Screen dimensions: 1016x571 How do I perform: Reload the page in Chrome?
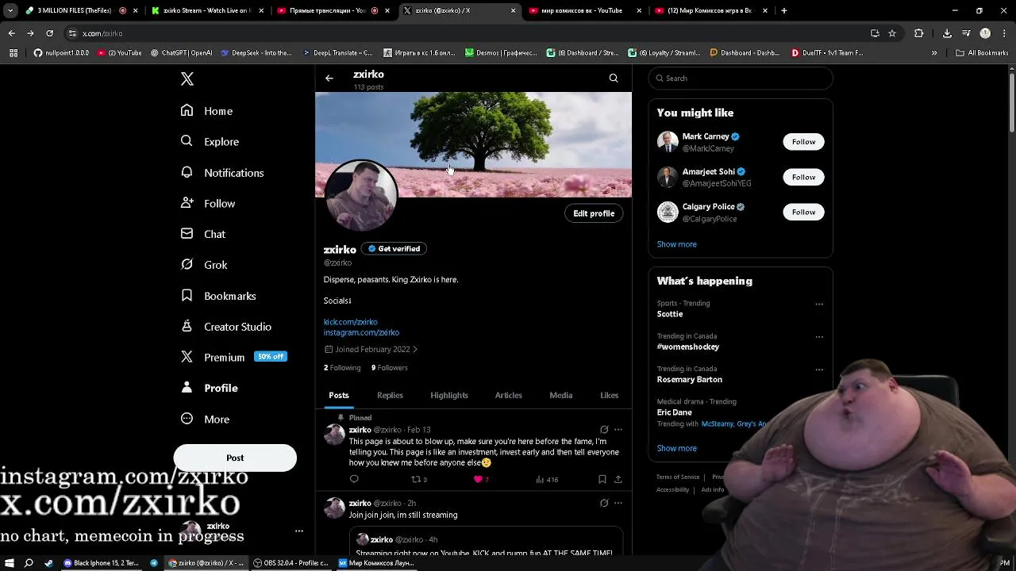coord(49,33)
